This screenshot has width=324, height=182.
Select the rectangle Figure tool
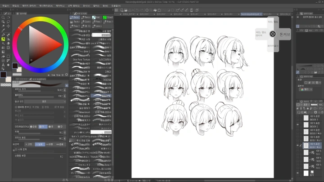pos(8,56)
